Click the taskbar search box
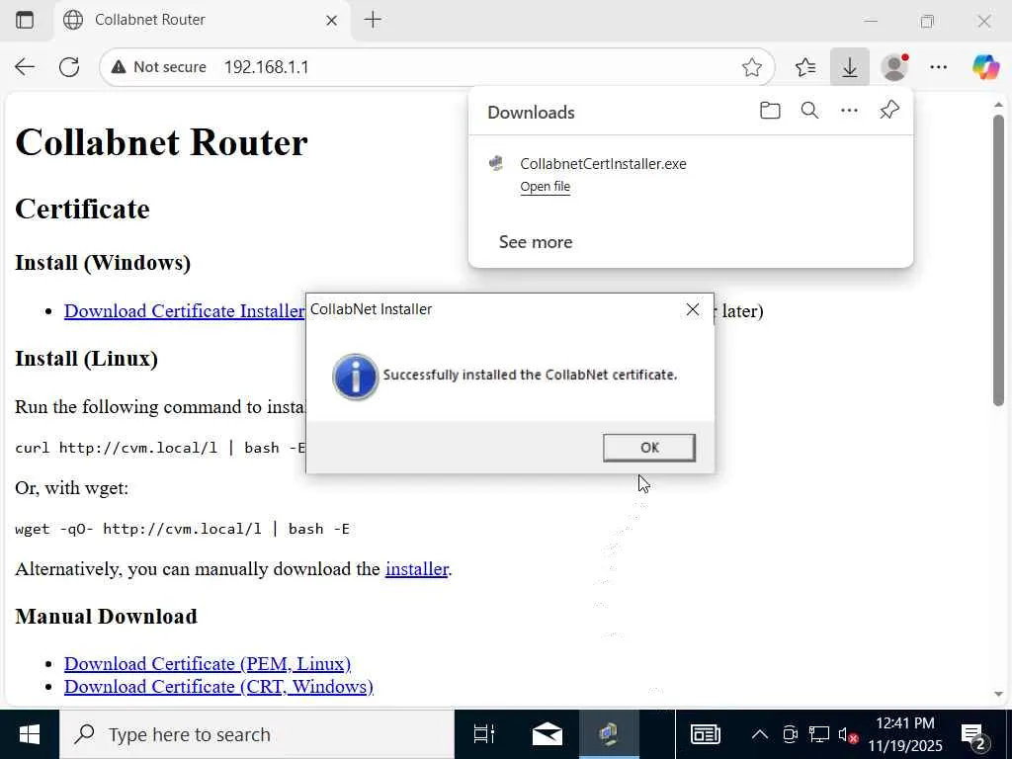 pos(257,734)
